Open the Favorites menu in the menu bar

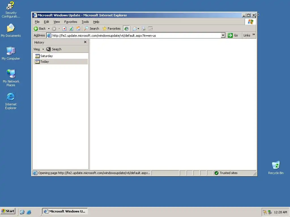tap(71, 22)
